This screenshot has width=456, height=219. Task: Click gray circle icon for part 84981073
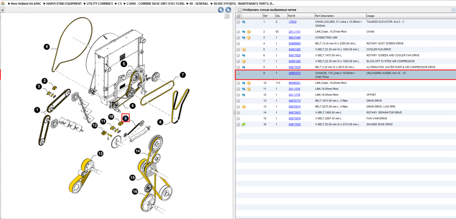click(x=238, y=73)
